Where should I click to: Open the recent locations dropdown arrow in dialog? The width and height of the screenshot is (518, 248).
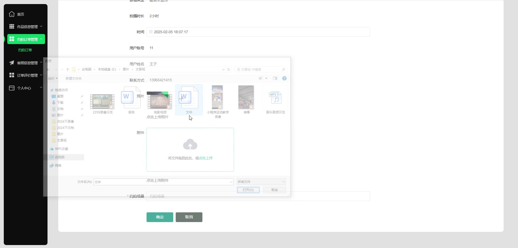click(x=62, y=70)
